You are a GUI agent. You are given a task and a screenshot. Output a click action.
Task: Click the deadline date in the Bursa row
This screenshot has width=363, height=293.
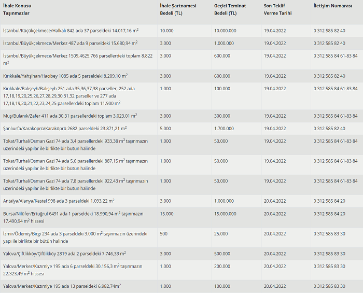(275, 214)
